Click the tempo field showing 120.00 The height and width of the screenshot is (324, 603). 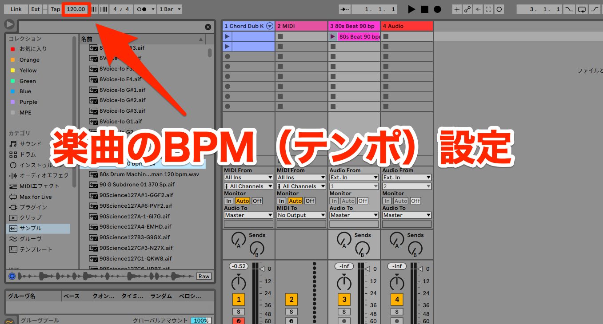76,9
